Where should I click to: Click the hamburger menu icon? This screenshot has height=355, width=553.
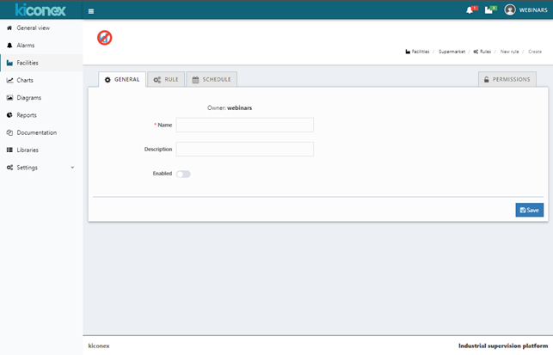(x=91, y=11)
